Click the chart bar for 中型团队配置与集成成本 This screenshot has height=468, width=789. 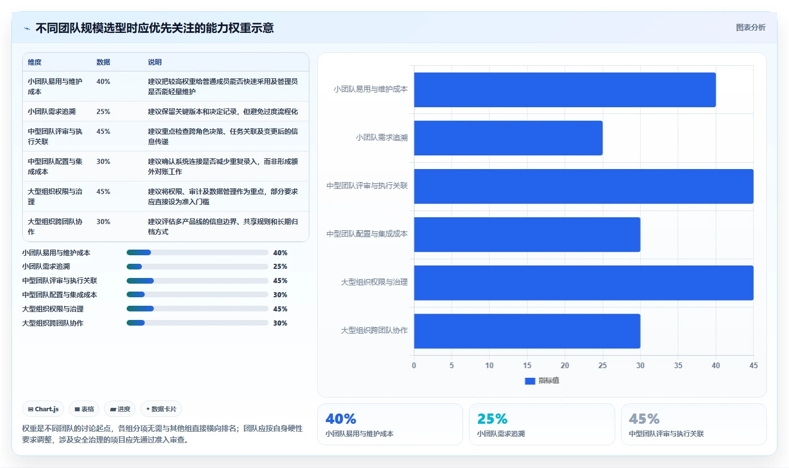pos(527,234)
